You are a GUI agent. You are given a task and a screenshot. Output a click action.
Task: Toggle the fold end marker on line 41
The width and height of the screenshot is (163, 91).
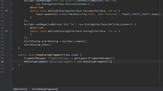click(x=11, y=65)
